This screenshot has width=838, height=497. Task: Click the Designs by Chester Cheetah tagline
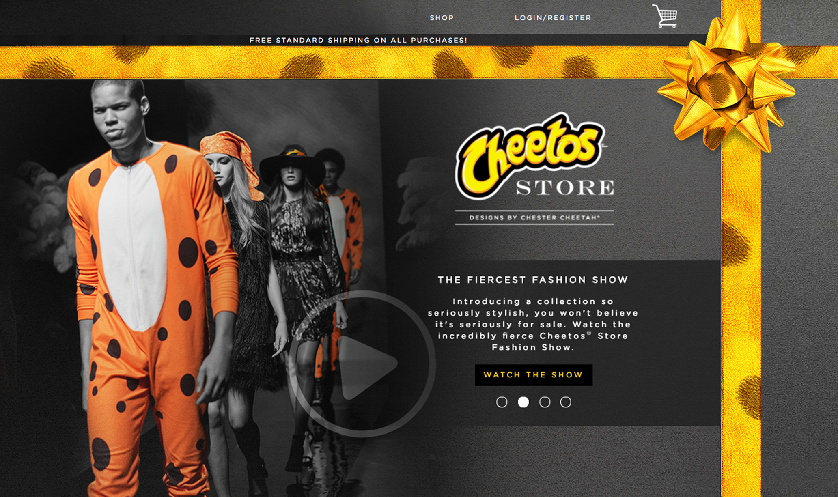click(x=534, y=218)
